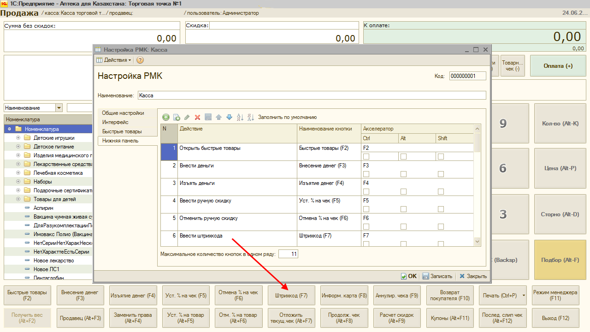This screenshot has height=332, width=590.
Task: Enable Ctrl checkbox for Открыть быстрые товары row
Action: (366, 157)
